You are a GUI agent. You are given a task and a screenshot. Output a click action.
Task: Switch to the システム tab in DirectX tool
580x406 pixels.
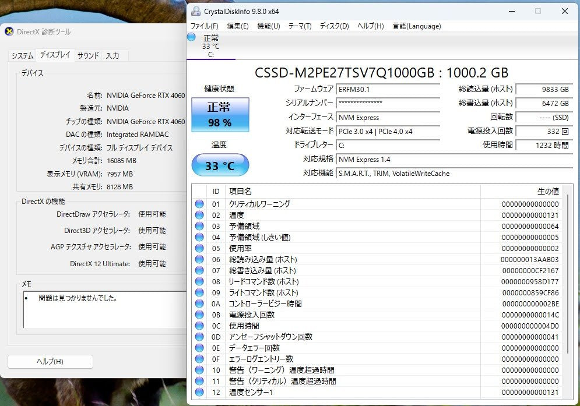23,55
